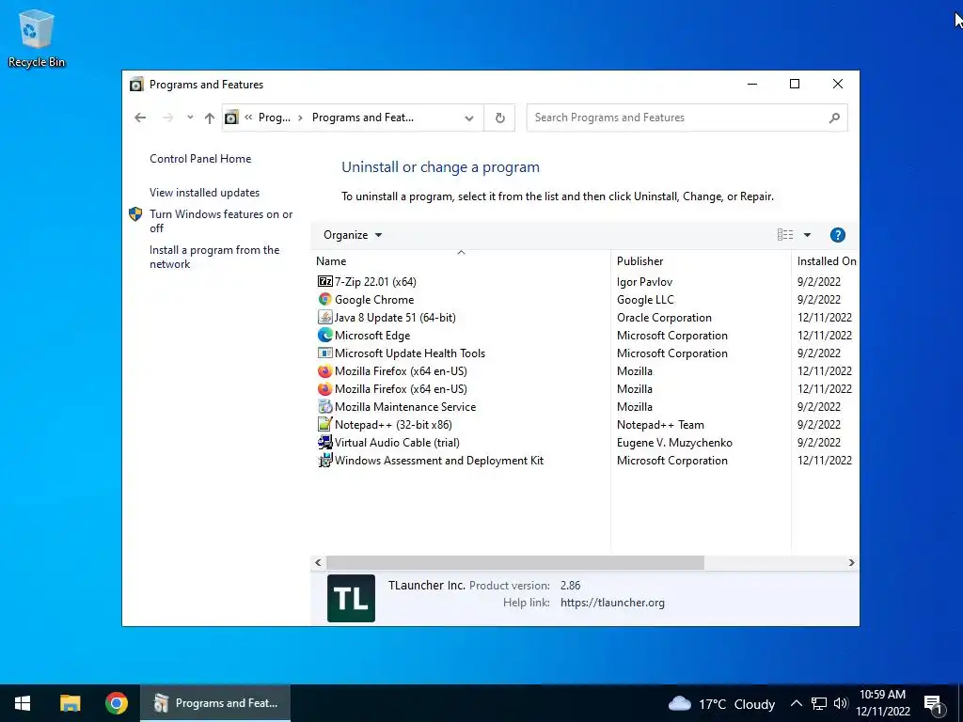Open the recent locations dropdown arrow
This screenshot has height=722, width=963.
(x=190, y=118)
